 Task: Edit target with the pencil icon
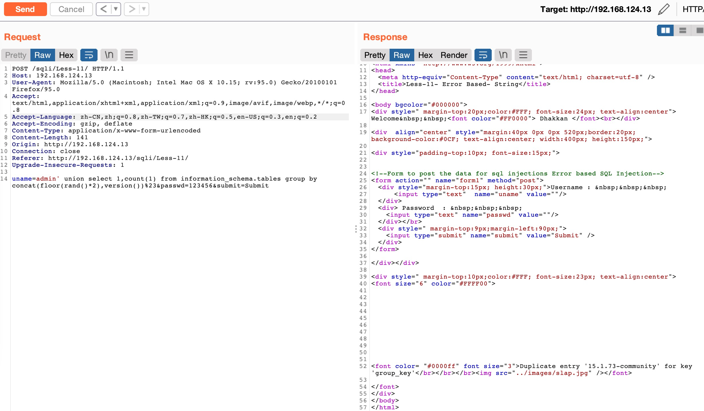click(664, 9)
